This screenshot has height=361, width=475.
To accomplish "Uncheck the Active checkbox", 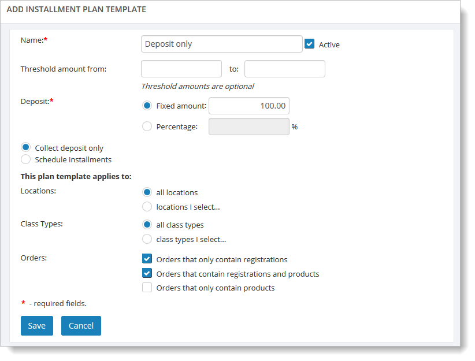I will 310,44.
